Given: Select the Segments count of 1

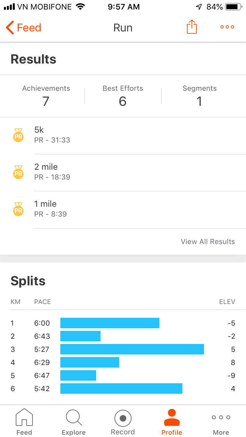Looking at the screenshot, I should coord(199,96).
